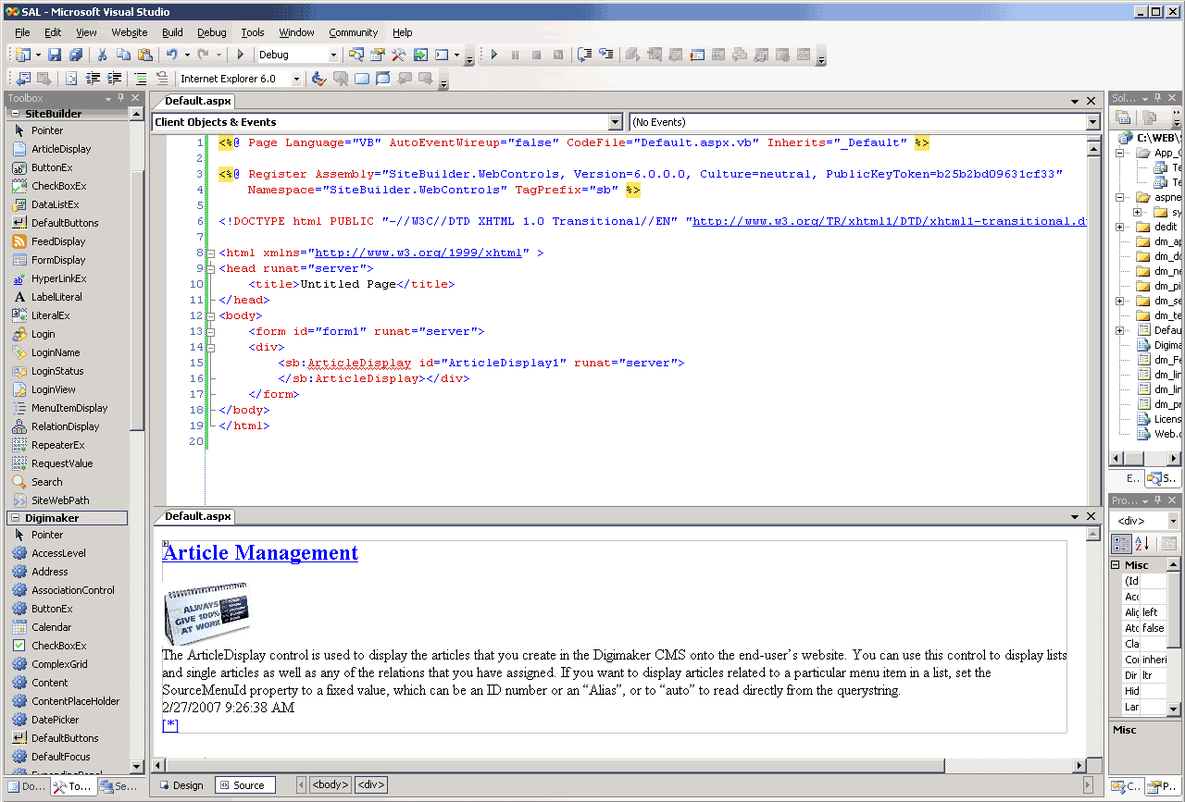
Task: Collapse the Digimaker toolbox group
Action: [16, 518]
